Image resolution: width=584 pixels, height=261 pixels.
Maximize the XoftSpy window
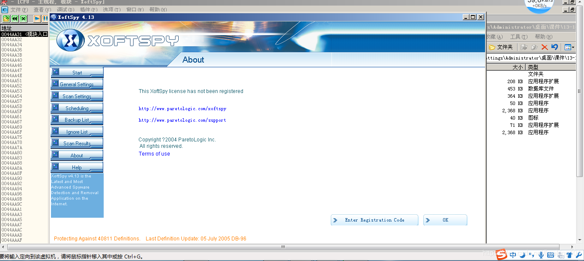tap(473, 17)
